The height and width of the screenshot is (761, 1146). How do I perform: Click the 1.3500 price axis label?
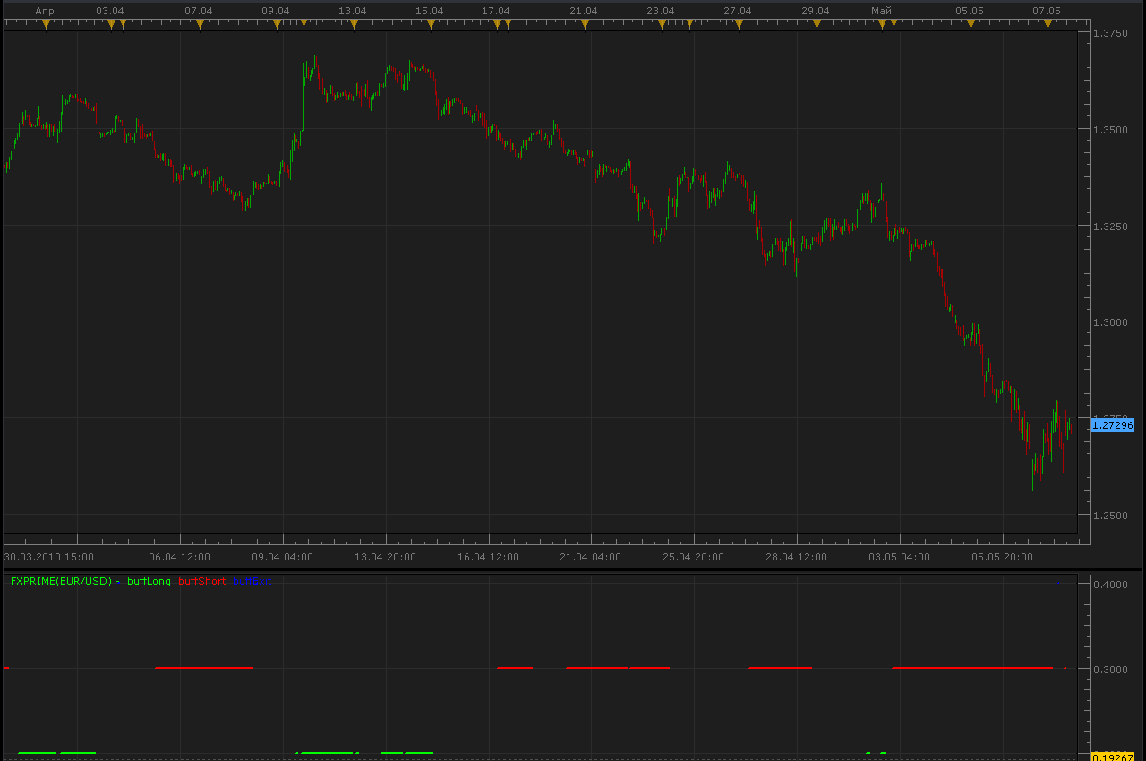(1110, 130)
